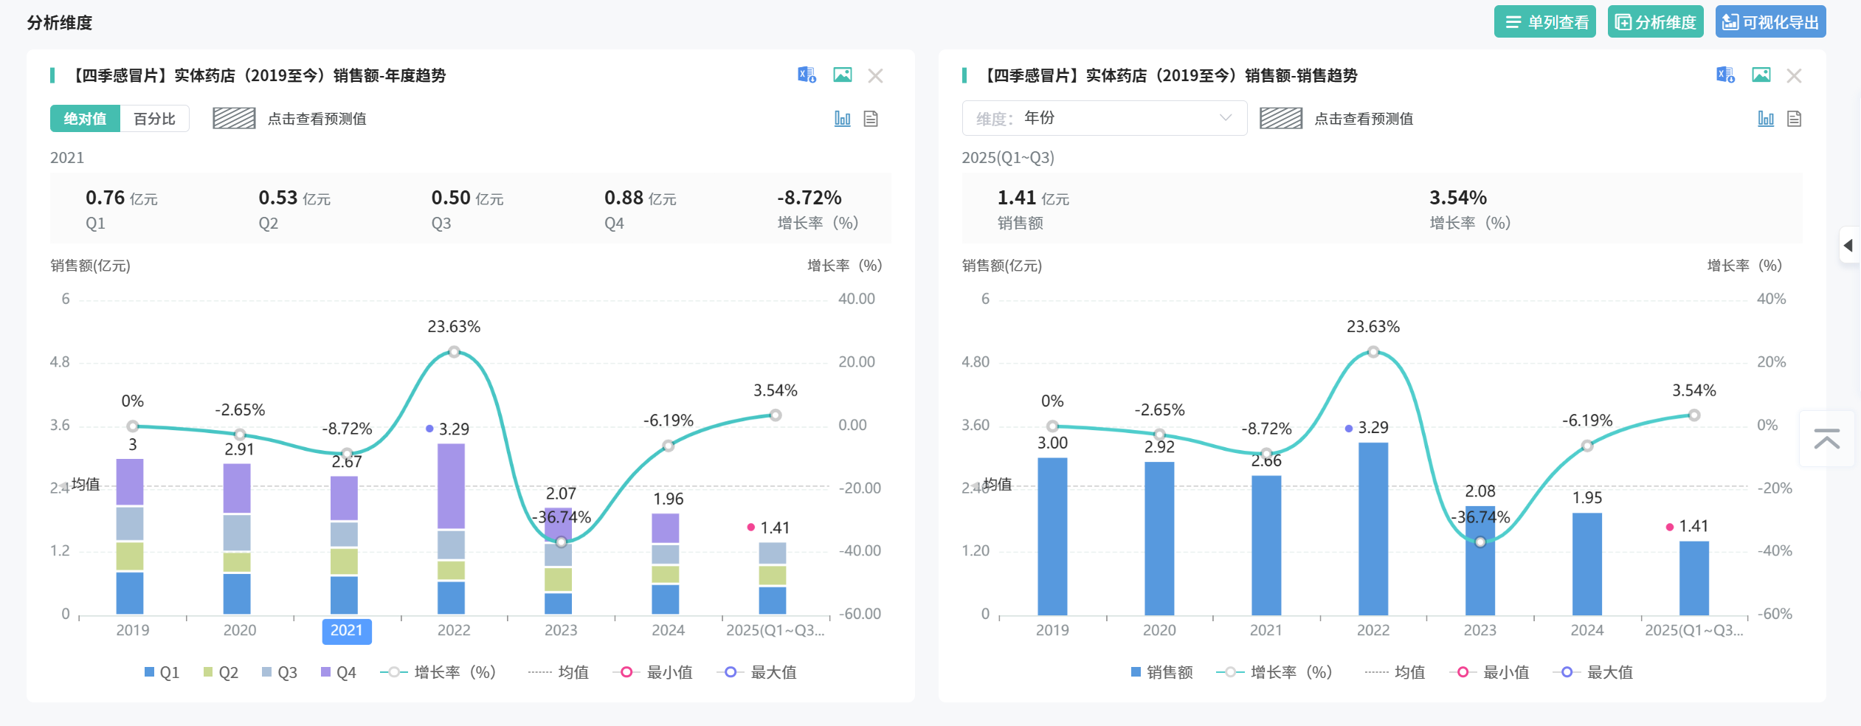Open the 维度 年份 dropdown
Viewport: 1861px width, 726px height.
click(1103, 118)
